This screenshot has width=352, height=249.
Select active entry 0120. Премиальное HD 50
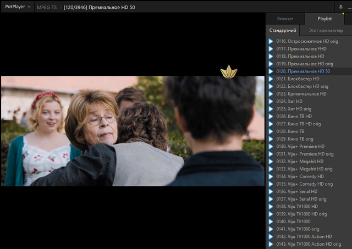pos(309,71)
